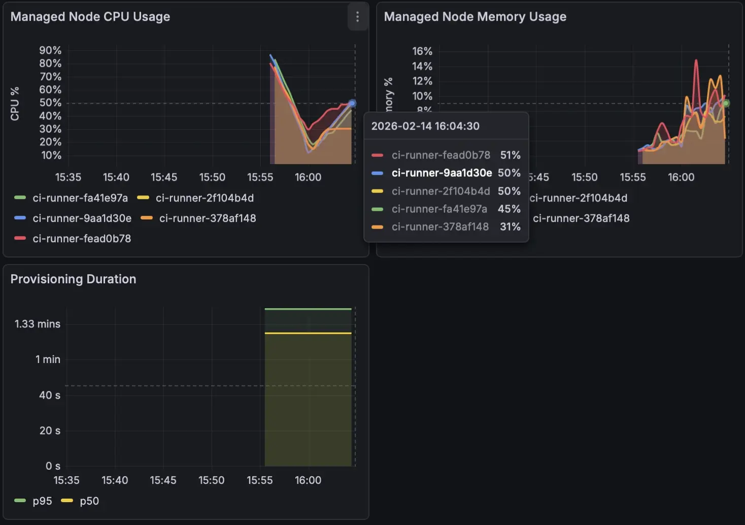The image size is (745, 525).
Task: Click the ci-runner-378af148 CPU legend entry
Action: (208, 218)
